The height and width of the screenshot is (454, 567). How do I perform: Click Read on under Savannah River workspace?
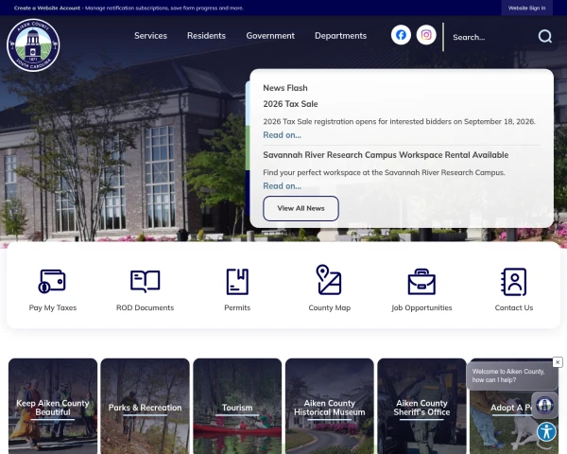click(x=282, y=186)
